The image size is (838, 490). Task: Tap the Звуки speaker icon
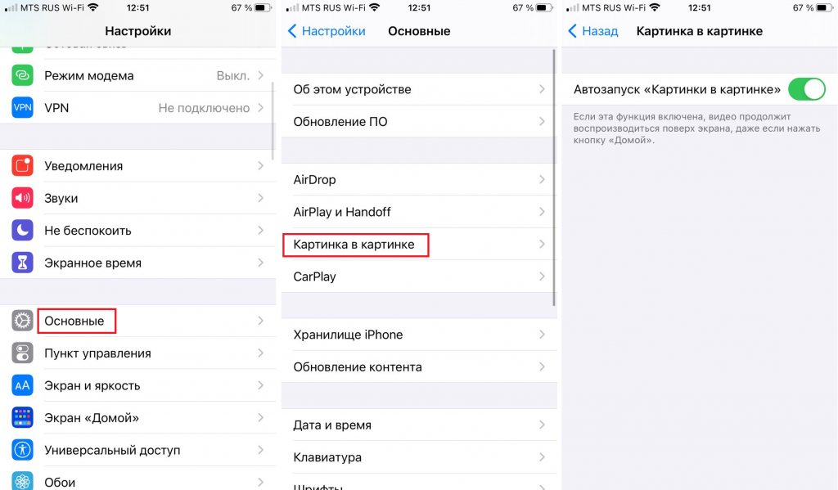click(x=22, y=198)
